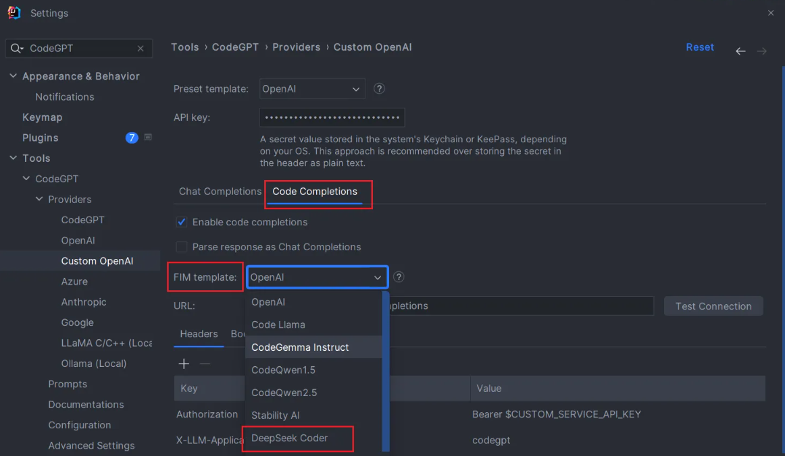Switch to Chat Completions tab
Viewport: 785px width, 456px height.
pos(220,192)
